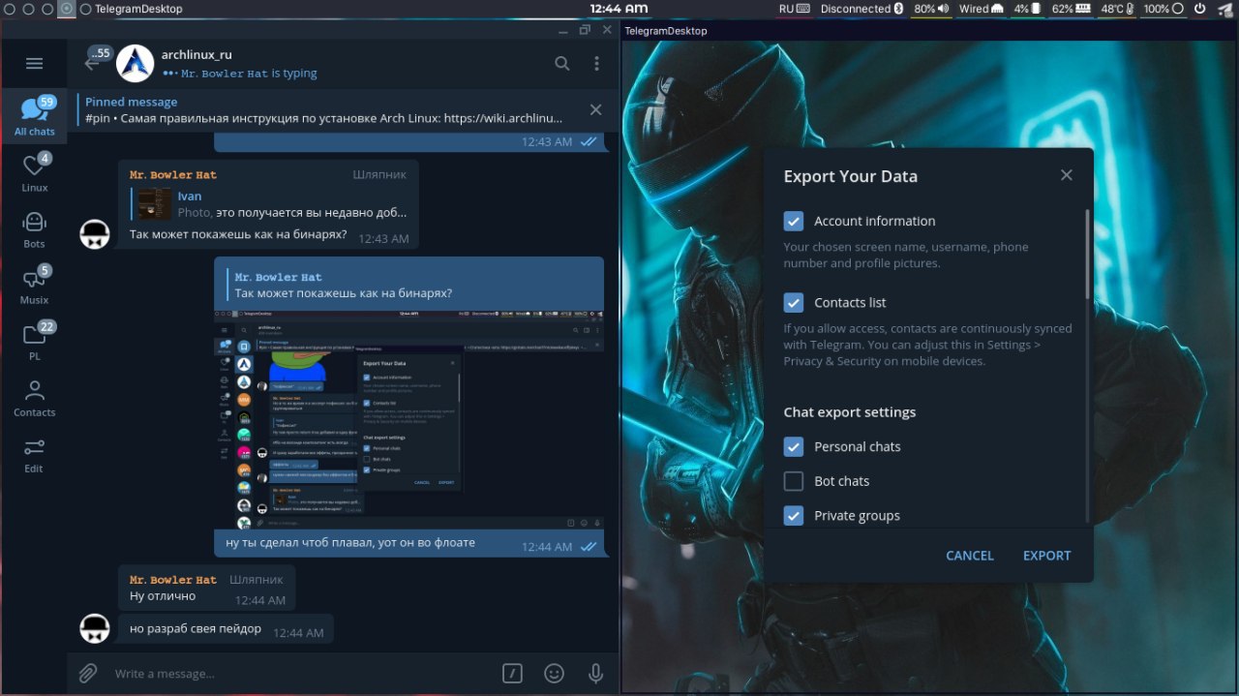The width and height of the screenshot is (1239, 696).
Task: Dismiss the pinned message bar
Action: click(596, 110)
